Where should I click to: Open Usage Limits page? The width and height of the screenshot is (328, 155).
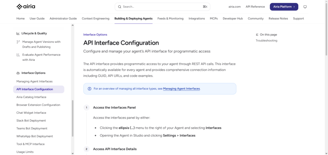click(x=25, y=152)
